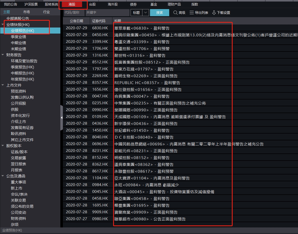Screen dimensions: 298x234
Task: Focus the 关键字 input field
Action: pos(107,13)
